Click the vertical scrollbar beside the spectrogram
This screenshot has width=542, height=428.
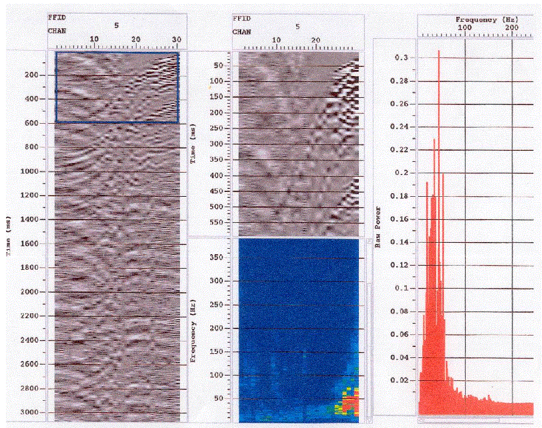pyautogui.click(x=369, y=330)
